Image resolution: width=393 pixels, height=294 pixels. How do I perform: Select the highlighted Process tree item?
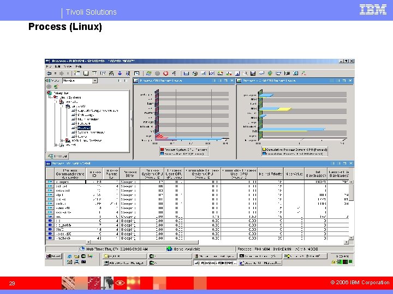tap(84, 128)
